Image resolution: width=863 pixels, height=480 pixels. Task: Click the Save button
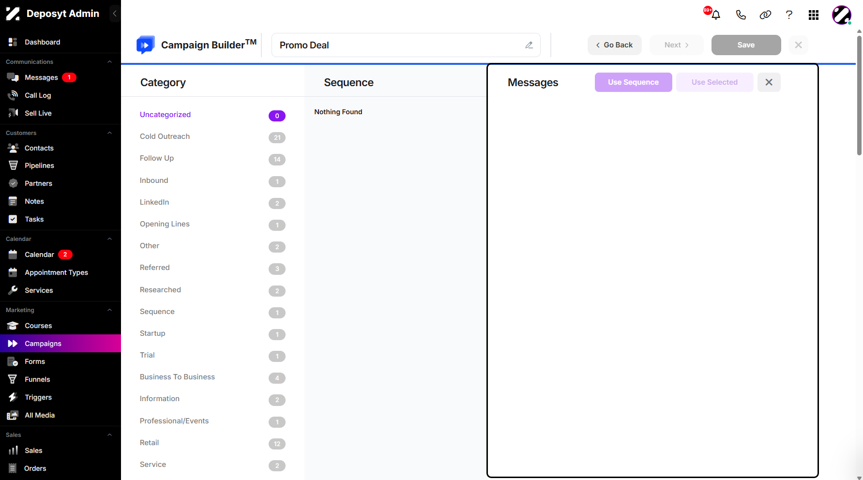pos(746,45)
